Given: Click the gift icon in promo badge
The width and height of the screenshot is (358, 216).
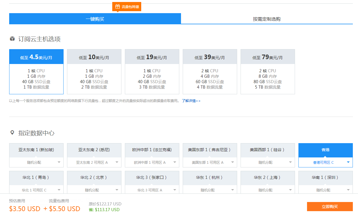Looking at the screenshot, I should point(117,6).
